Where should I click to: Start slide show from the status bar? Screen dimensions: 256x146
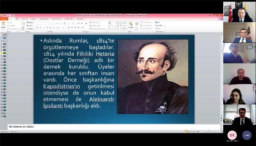point(194,131)
